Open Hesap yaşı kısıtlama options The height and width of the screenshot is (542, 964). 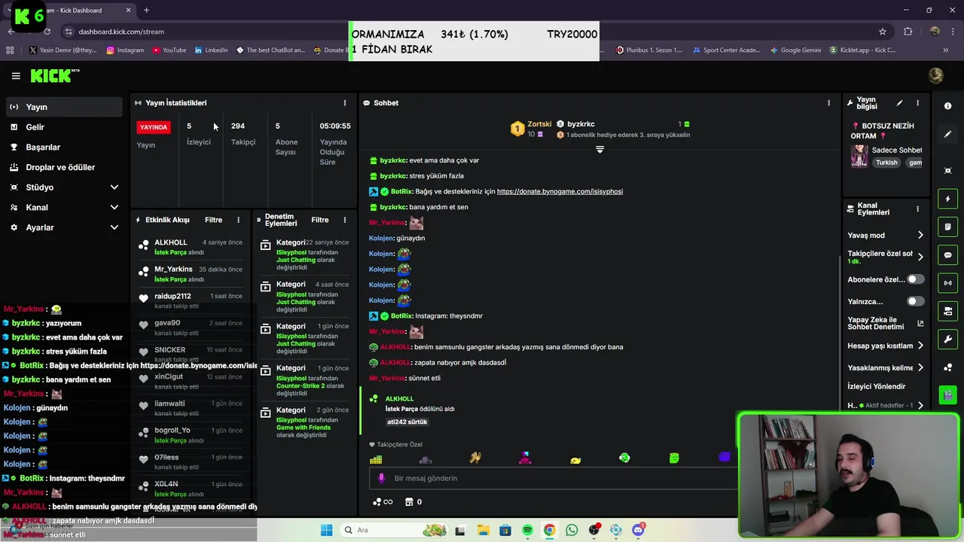tap(886, 346)
